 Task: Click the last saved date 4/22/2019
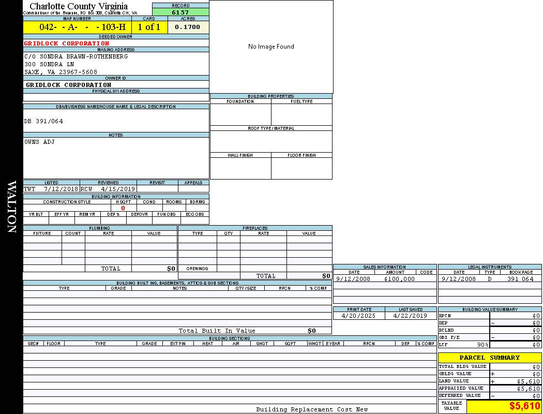pyautogui.click(x=410, y=315)
